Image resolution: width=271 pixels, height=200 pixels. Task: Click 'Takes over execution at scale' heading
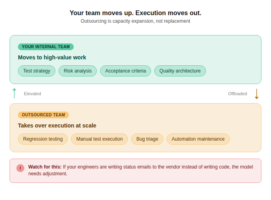click(57, 125)
